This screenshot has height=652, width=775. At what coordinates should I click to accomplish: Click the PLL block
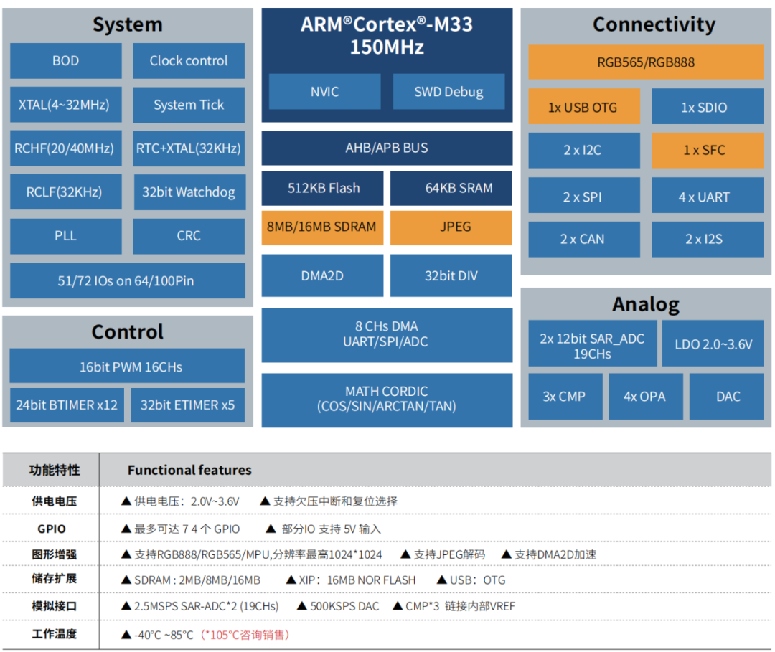click(66, 236)
